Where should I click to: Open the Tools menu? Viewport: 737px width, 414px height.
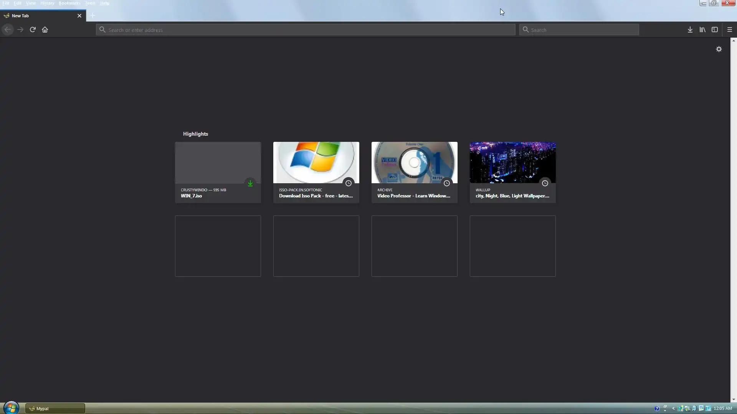click(x=90, y=3)
